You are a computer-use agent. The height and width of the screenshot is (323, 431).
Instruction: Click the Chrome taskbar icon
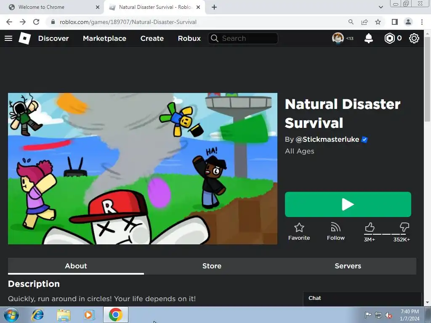pos(116,315)
